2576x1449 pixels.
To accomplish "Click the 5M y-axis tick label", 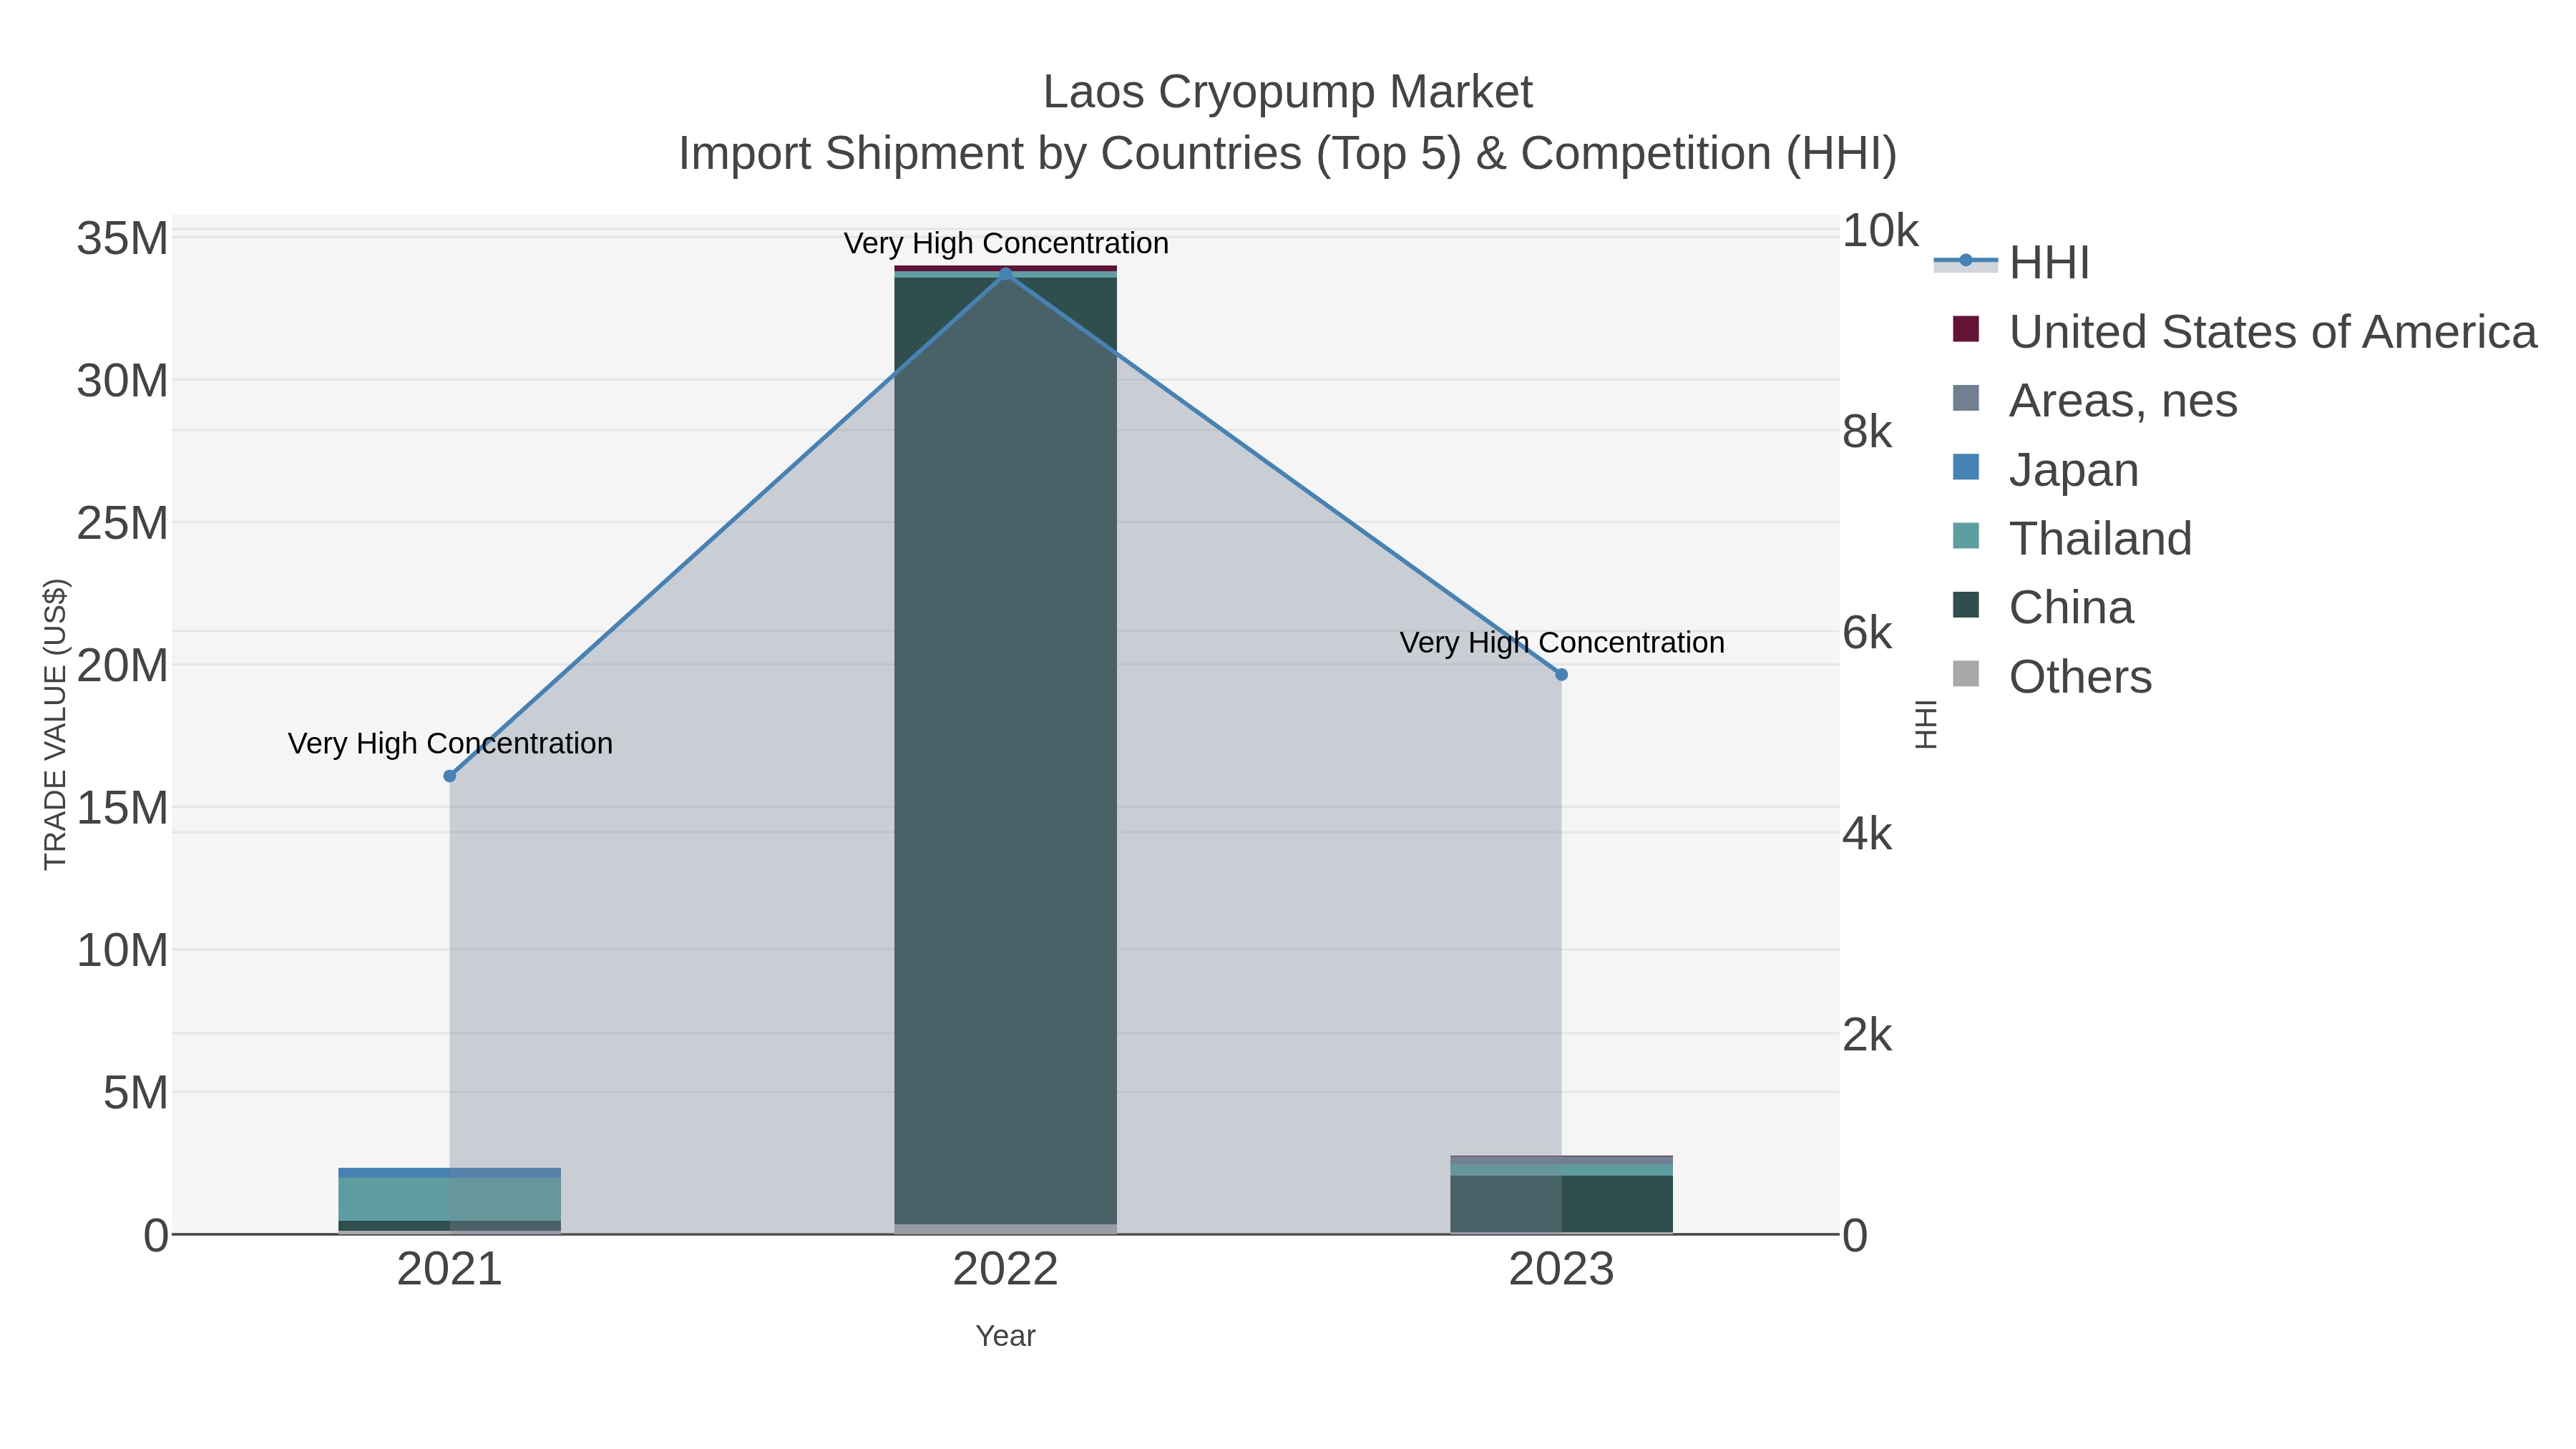I will pyautogui.click(x=136, y=1093).
